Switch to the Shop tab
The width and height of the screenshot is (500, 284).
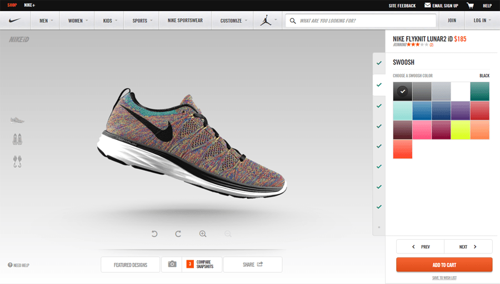pos(12,5)
